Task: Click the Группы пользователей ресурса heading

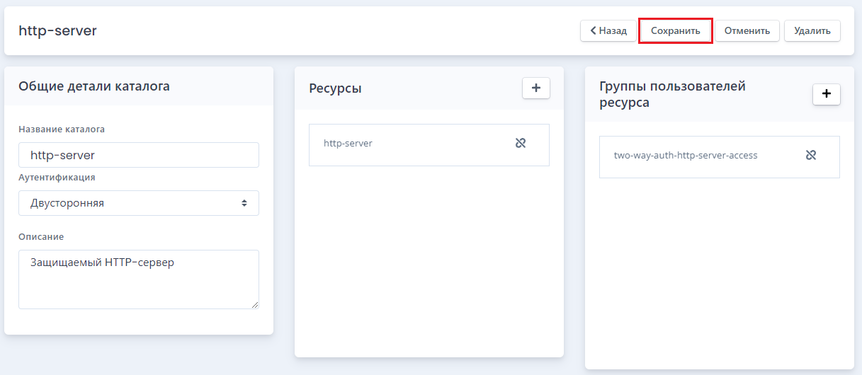Action: pyautogui.click(x=672, y=94)
